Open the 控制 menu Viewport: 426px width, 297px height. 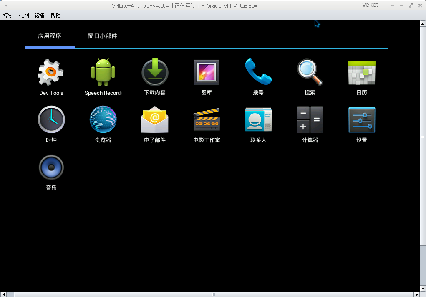[8, 15]
